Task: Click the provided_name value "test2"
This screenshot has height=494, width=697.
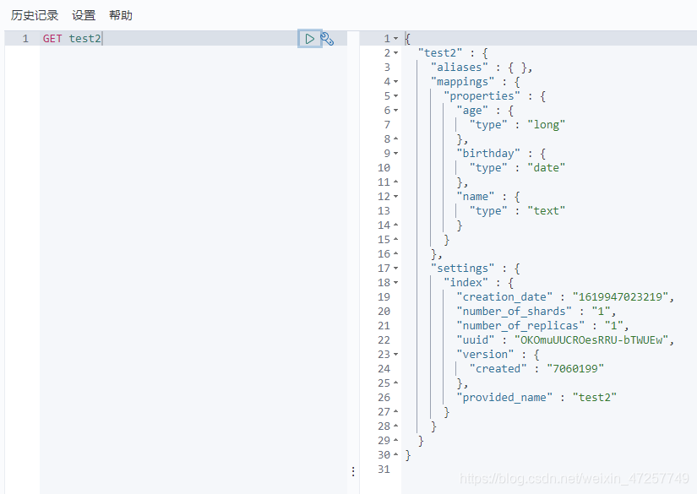Action: [594, 398]
